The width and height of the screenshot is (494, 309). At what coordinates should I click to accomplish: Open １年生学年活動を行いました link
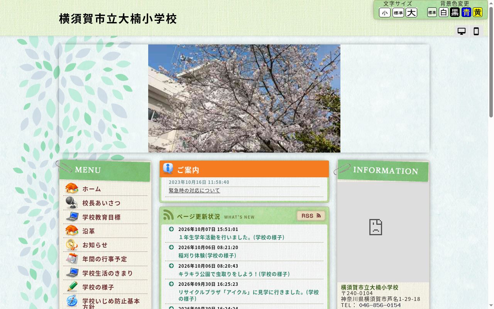pyautogui.click(x=231, y=237)
